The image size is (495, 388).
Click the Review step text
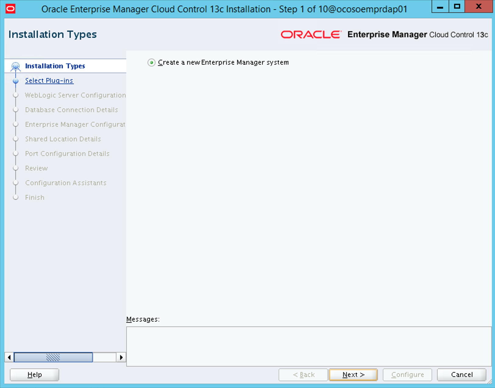[x=36, y=168]
